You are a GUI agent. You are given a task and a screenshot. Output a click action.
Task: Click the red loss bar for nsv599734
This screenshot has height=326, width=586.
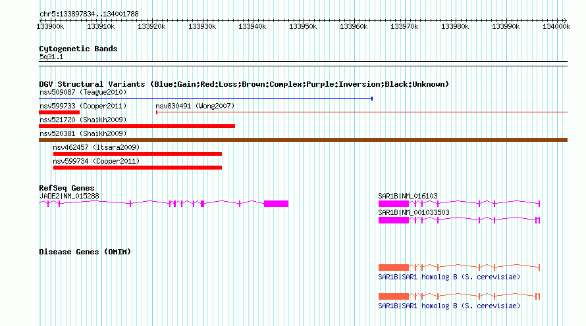point(138,168)
